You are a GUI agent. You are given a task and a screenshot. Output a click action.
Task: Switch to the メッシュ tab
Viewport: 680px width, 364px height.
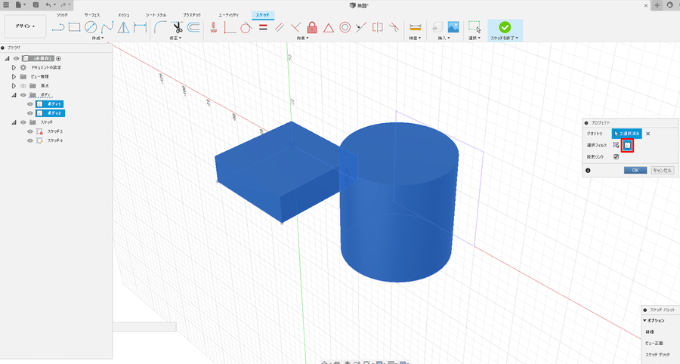124,15
